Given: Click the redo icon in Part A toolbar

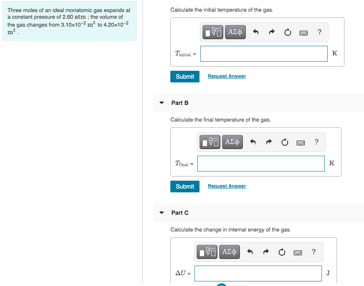Looking at the screenshot, I should [x=272, y=32].
